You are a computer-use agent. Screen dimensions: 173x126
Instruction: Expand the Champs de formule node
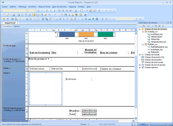(140, 54)
